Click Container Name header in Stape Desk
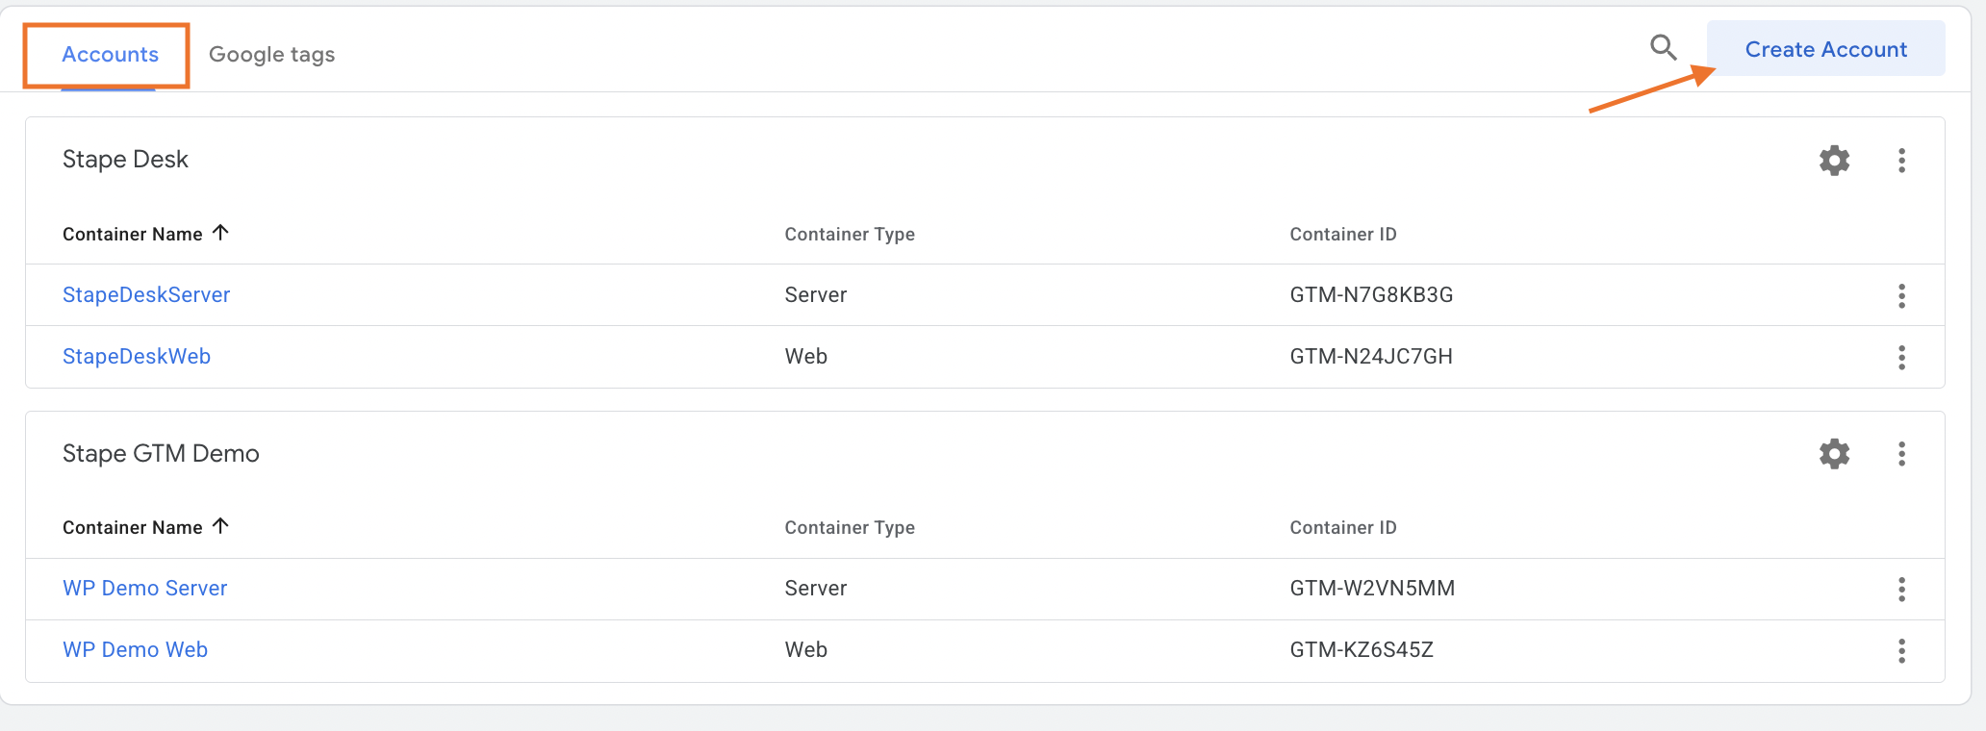This screenshot has height=731, width=1986. click(x=133, y=234)
